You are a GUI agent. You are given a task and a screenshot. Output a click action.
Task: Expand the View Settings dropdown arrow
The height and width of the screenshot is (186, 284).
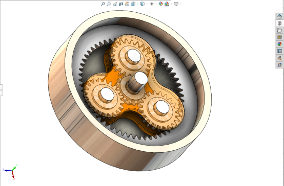coord(180,4)
